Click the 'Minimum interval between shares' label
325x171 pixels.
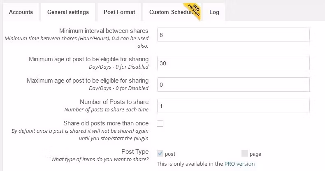point(104,31)
